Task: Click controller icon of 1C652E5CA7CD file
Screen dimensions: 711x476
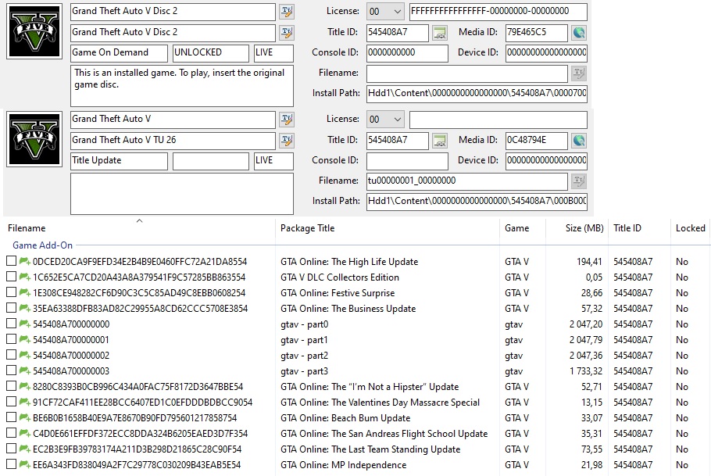Action: pyautogui.click(x=24, y=277)
